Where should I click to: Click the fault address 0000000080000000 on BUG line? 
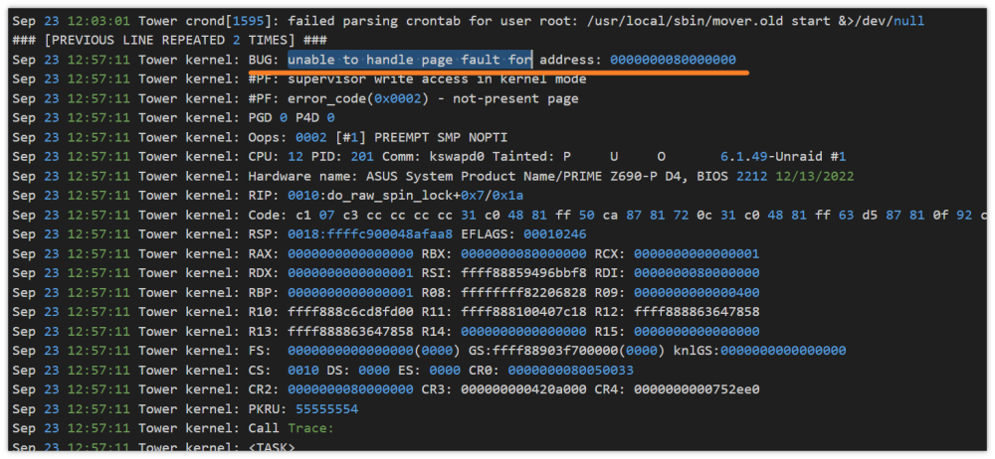point(673,61)
